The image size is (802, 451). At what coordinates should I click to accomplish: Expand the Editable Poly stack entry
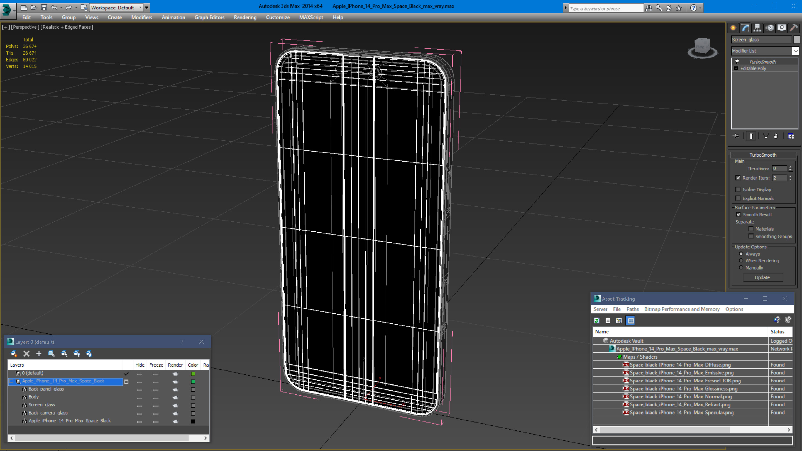pos(736,68)
